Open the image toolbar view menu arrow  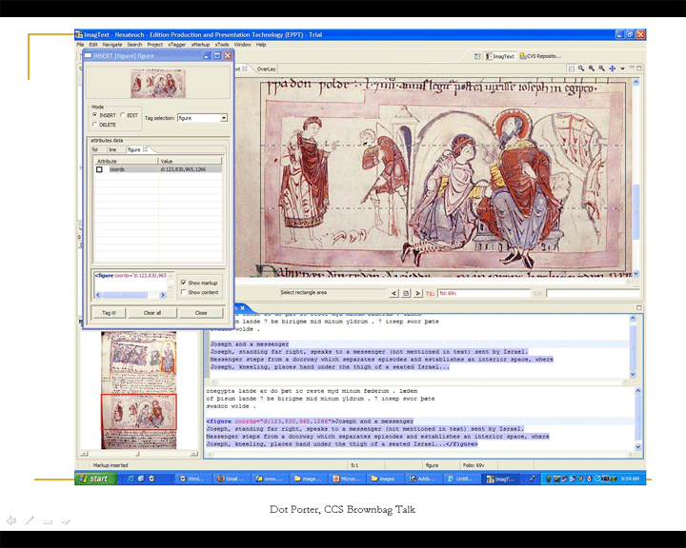622,68
